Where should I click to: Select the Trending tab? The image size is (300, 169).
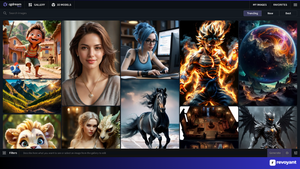click(252, 13)
